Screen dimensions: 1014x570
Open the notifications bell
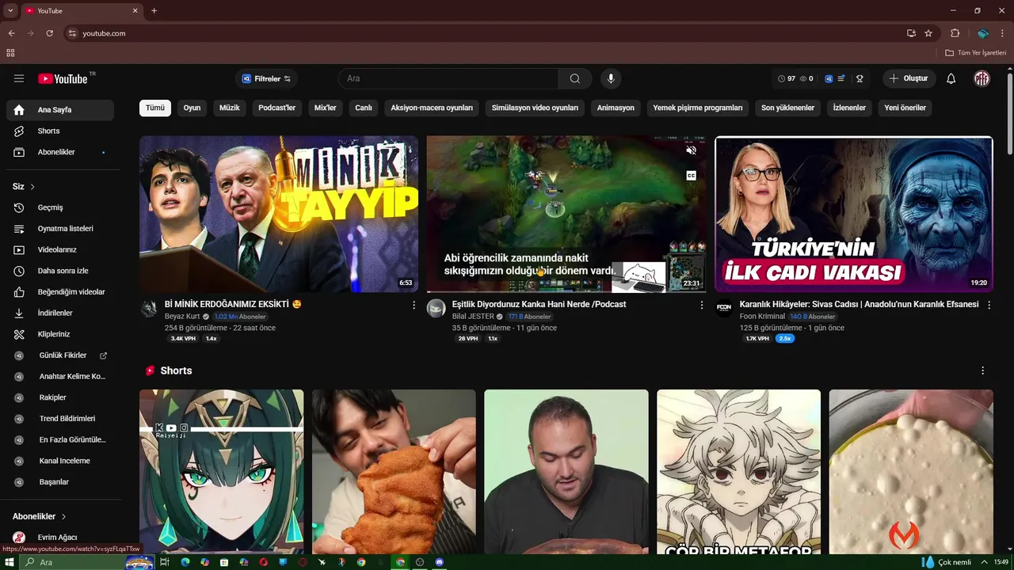tap(951, 78)
